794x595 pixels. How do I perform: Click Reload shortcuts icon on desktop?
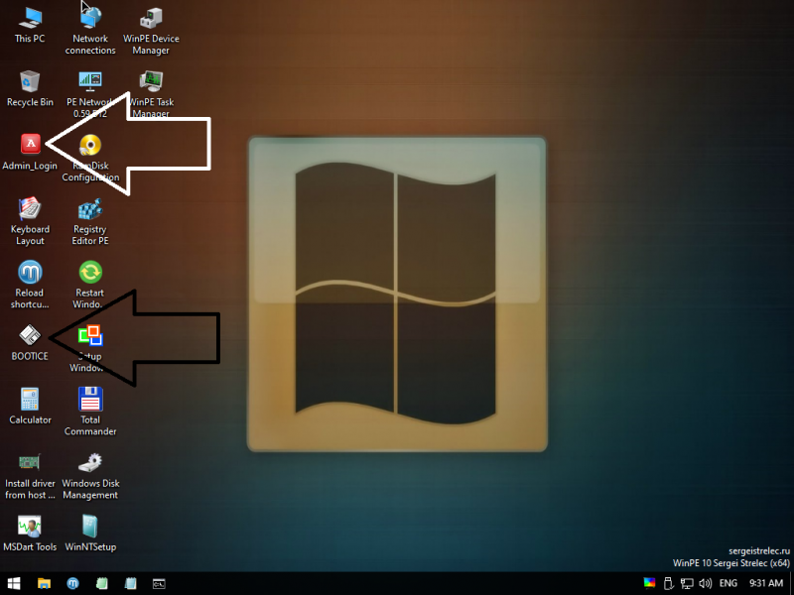click(30, 285)
